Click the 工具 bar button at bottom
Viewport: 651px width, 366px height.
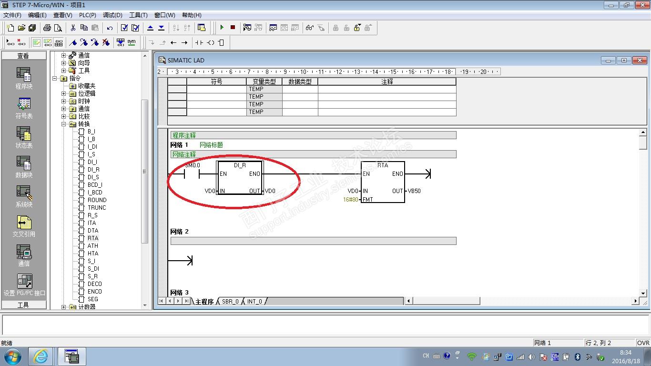tap(24, 305)
